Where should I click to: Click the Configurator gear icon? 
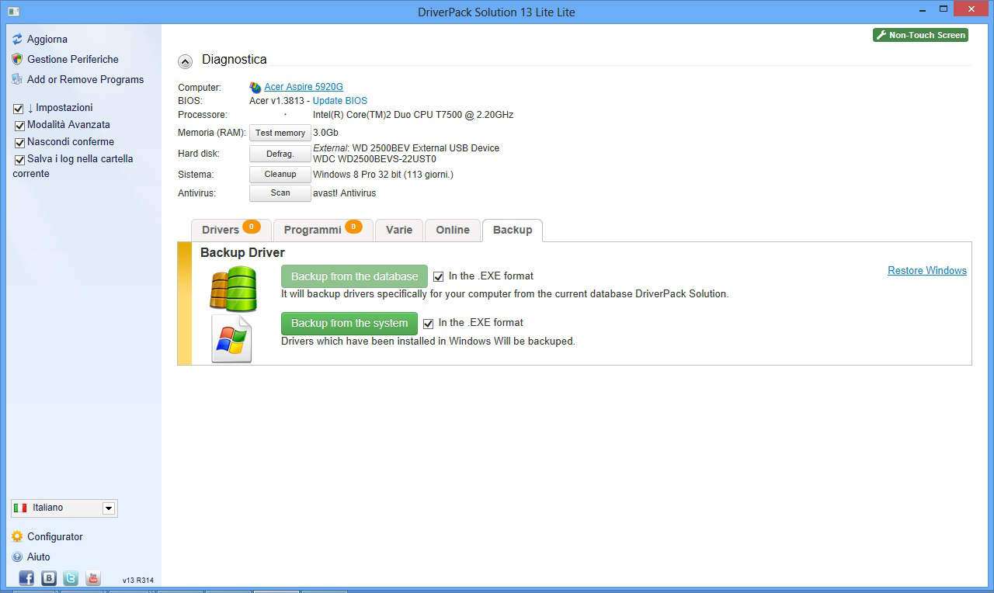[x=17, y=536]
